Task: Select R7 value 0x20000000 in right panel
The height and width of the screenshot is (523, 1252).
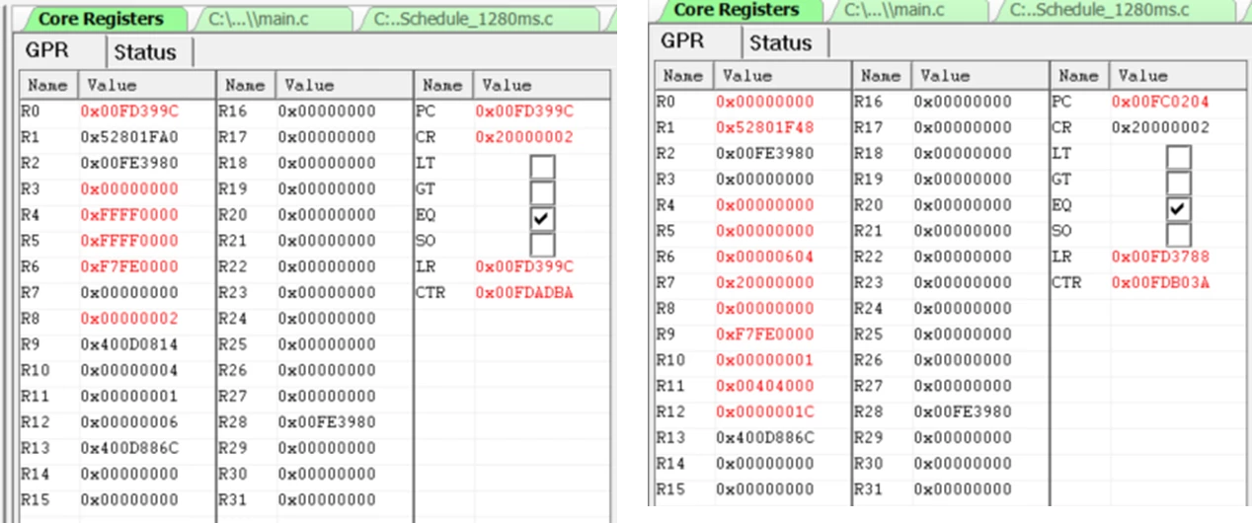Action: click(765, 282)
